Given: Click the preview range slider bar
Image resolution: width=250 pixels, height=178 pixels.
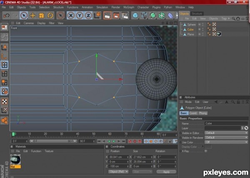Looking at the screenshot, I should (53, 141).
